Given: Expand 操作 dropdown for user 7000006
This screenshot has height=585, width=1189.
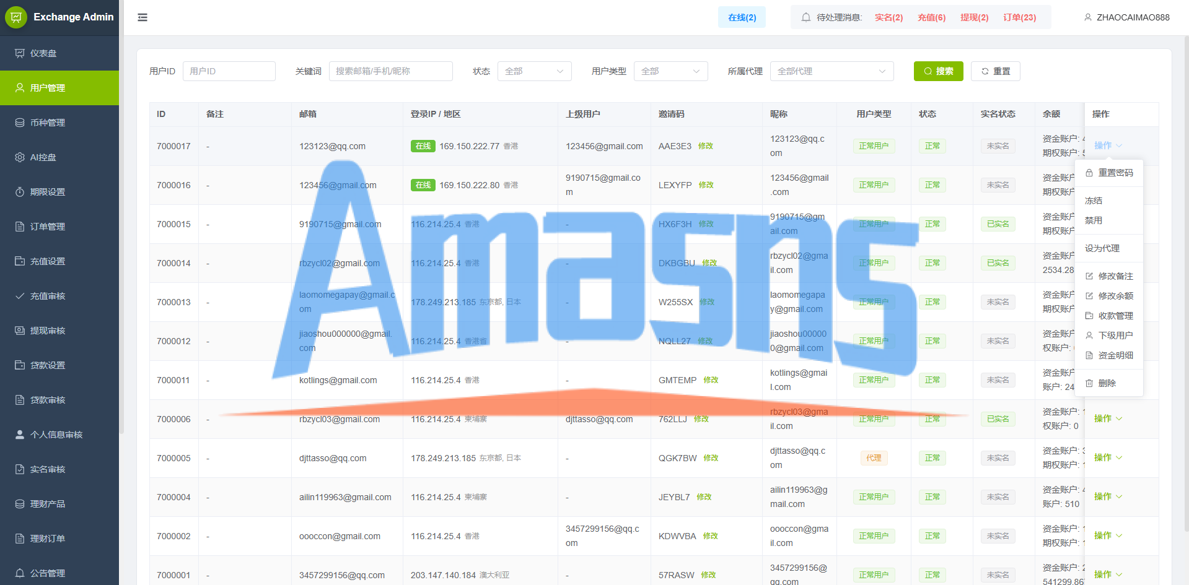Looking at the screenshot, I should (1108, 418).
